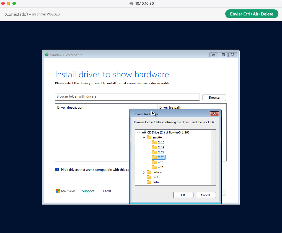Collapse the CD Drive (E:) tree node
This screenshot has height=233, width=282.
(x=138, y=132)
